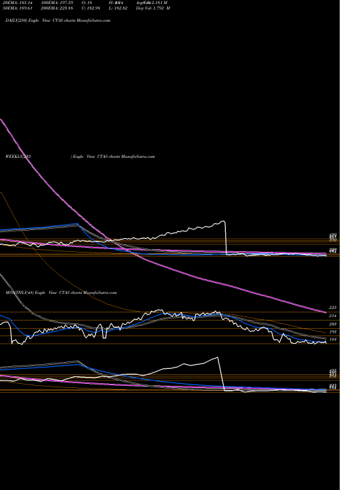Click the Day Vol: 1.792 M label
The height and width of the screenshot is (490, 340).
coord(153,8)
